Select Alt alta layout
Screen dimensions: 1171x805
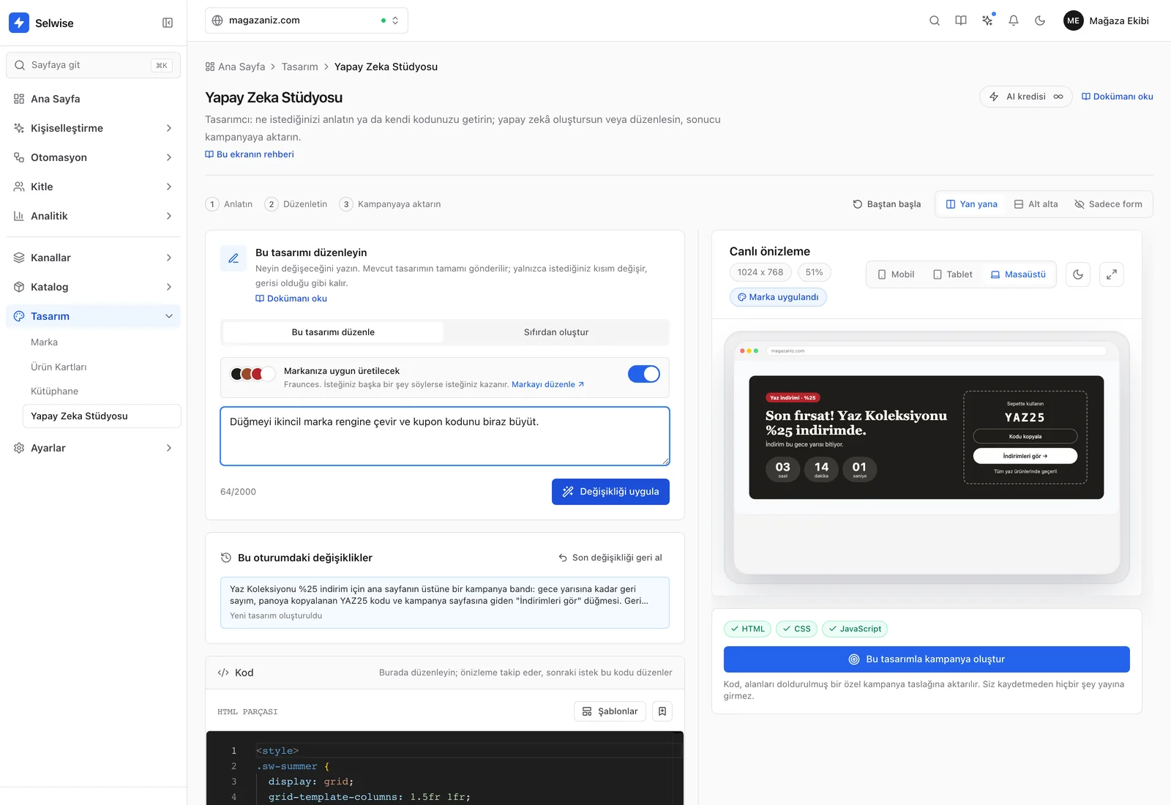tap(1036, 204)
